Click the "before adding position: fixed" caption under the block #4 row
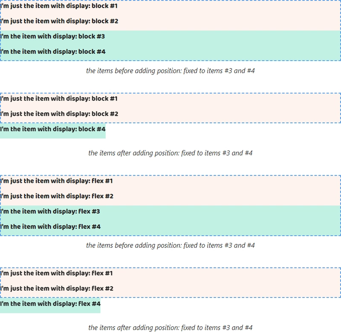Image resolution: width=341 pixels, height=332 pixels. tap(170, 71)
